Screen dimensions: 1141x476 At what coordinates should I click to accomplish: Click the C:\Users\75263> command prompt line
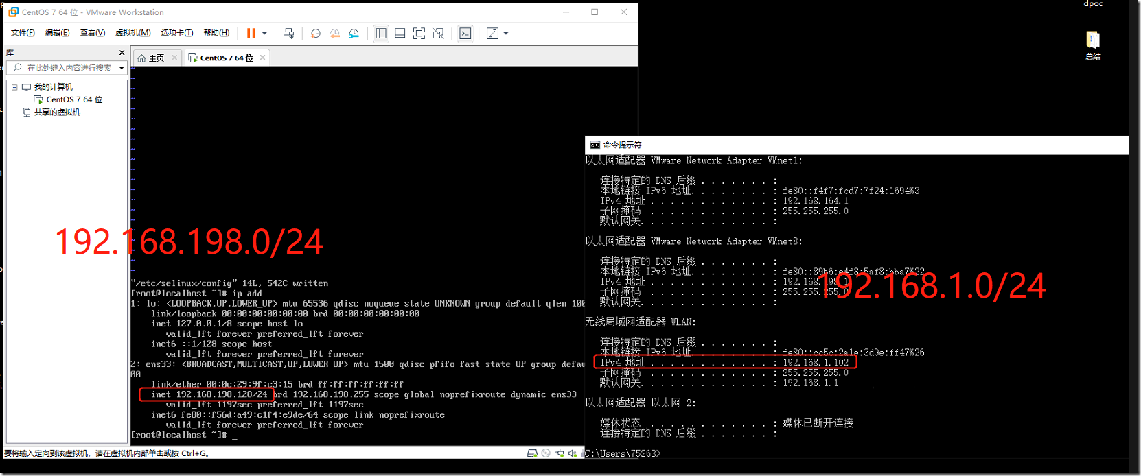[623, 453]
